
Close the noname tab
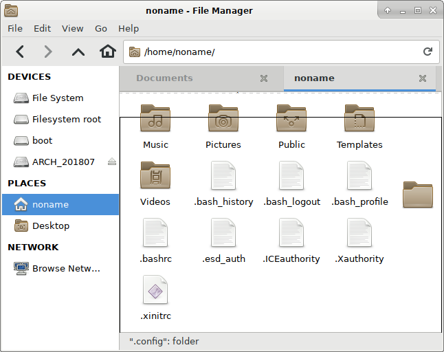(423, 78)
